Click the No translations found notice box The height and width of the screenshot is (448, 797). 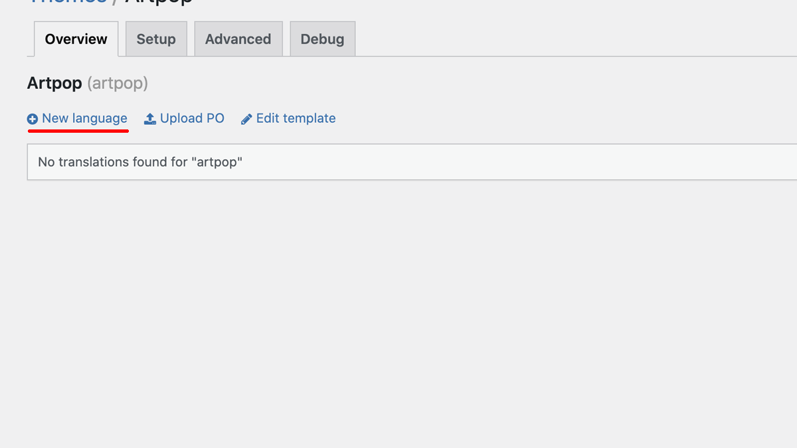click(x=412, y=162)
